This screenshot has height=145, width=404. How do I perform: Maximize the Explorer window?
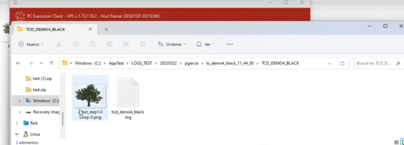pos(385,26)
